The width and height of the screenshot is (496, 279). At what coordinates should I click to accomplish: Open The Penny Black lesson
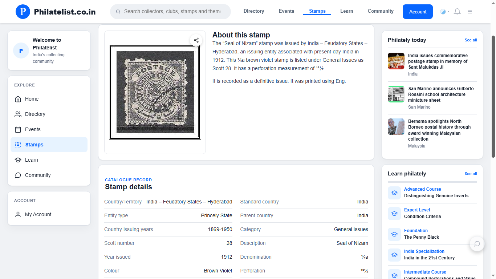pyautogui.click(x=422, y=237)
